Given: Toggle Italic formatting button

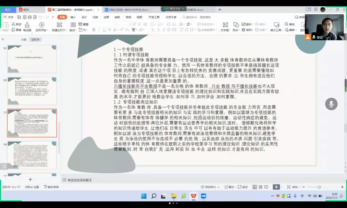Looking at the screenshot, I should [x=99, y=30].
